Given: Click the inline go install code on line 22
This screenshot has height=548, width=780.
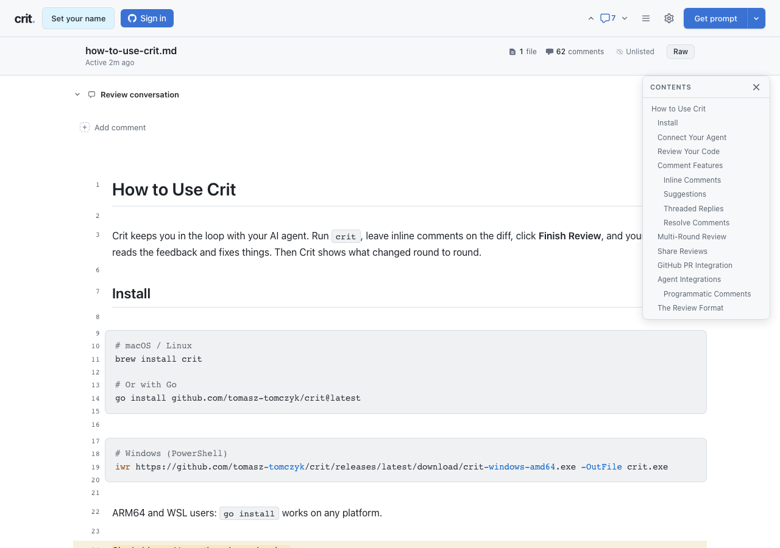Looking at the screenshot, I should 249,513.
